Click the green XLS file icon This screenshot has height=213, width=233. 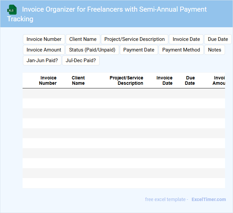tap(12, 10)
